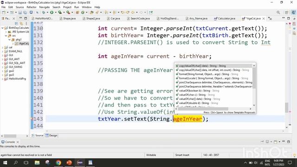Maximize the editor area icon
297x167 pixels.
(x=289, y=19)
